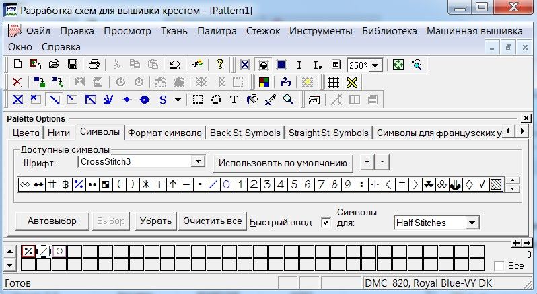
Task: Select the magnifier zoom tool
Action: point(288,100)
